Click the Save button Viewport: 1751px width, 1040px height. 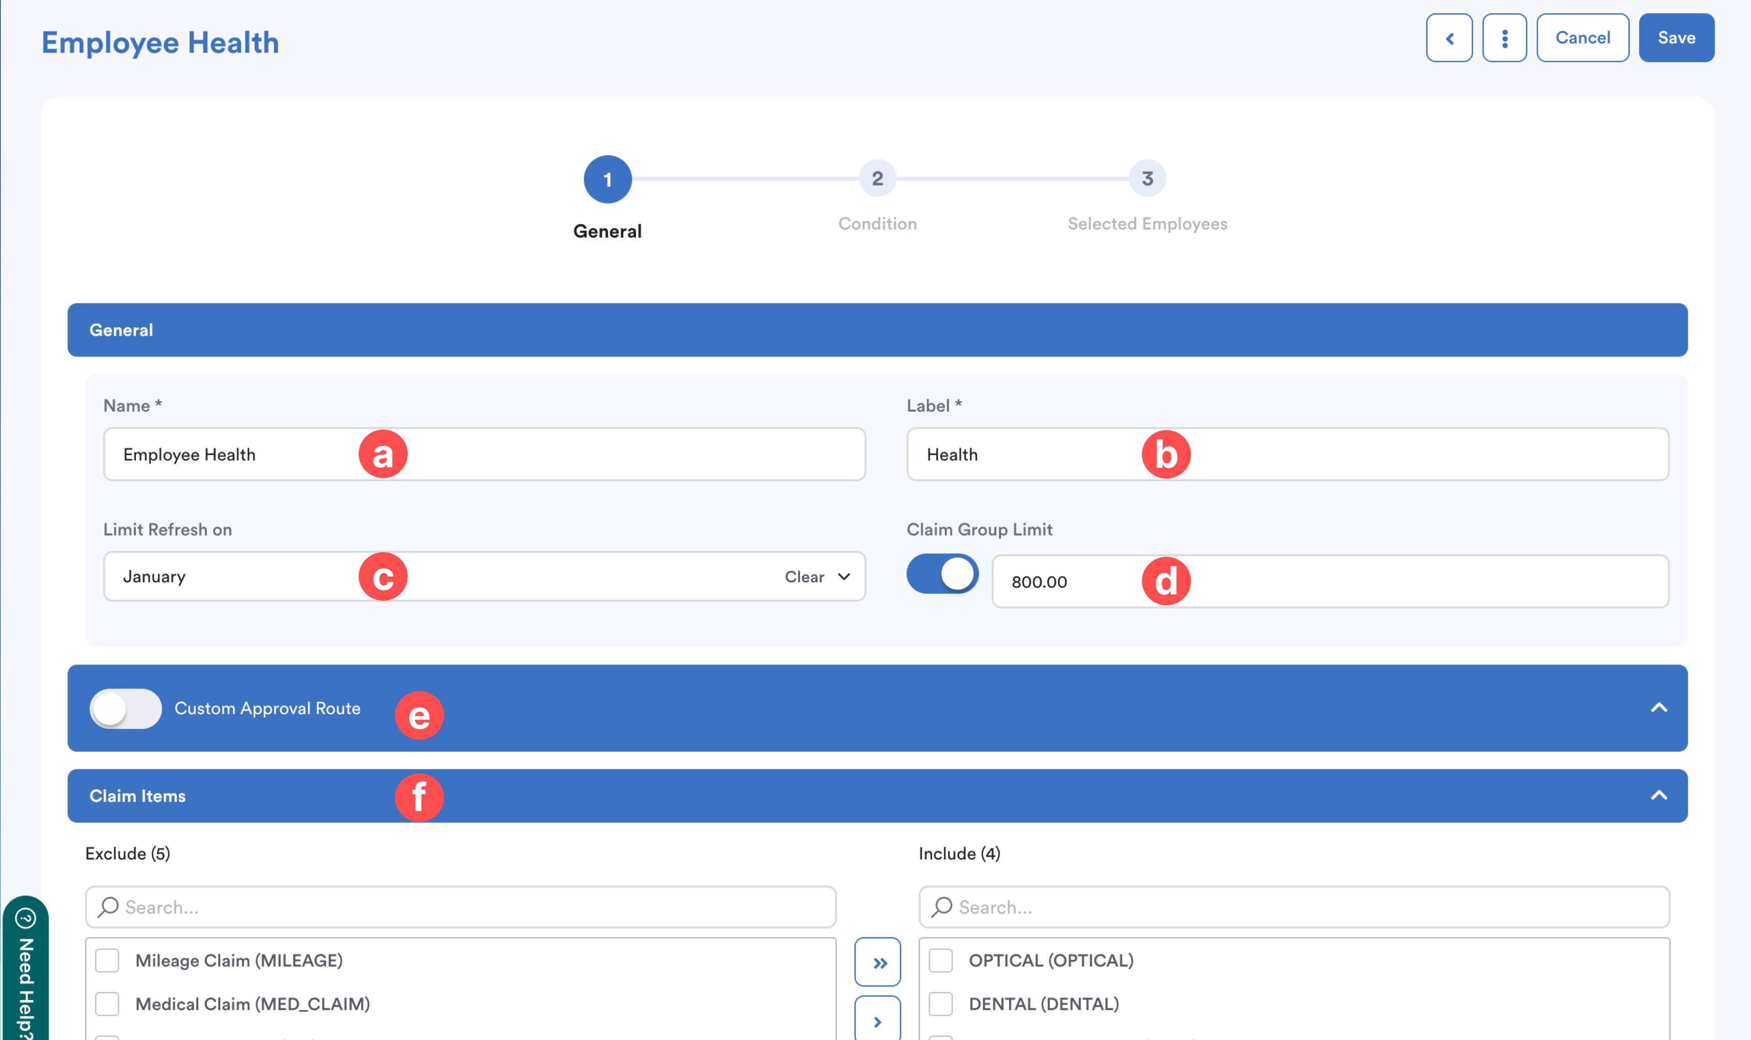click(x=1675, y=38)
